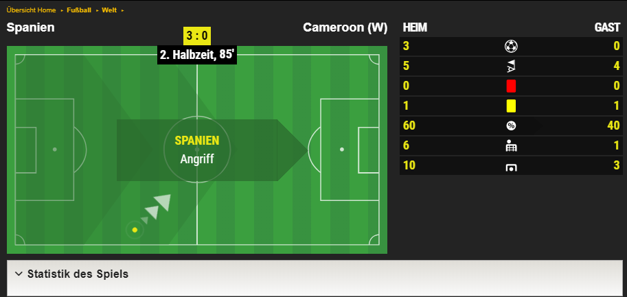The height and width of the screenshot is (297, 627).
Task: Click the SPANIEN Angriff attack indicator
Action: pos(196,150)
